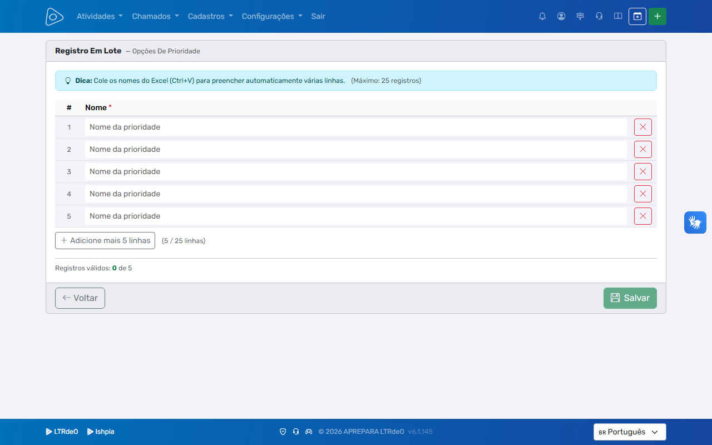Open the book documentation icon
This screenshot has width=712, height=445.
[618, 16]
